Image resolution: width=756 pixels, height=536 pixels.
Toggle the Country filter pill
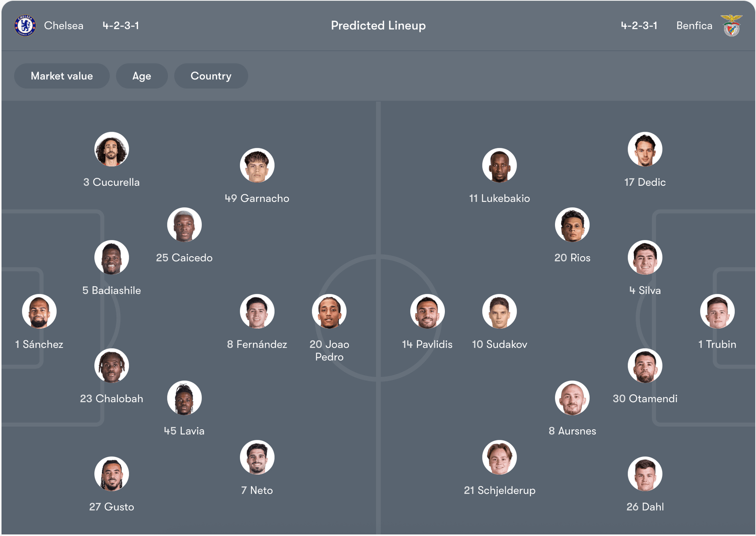pyautogui.click(x=211, y=76)
